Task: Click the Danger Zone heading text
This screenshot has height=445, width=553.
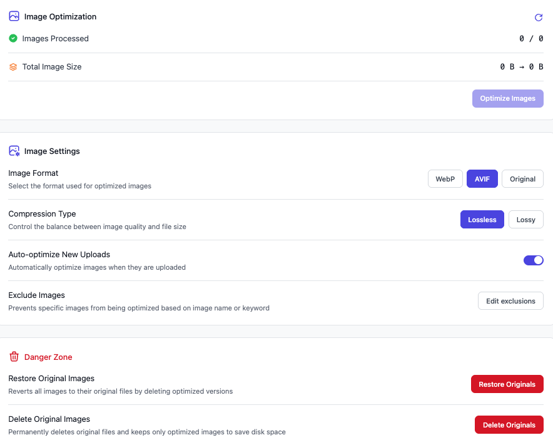Action: coord(48,357)
